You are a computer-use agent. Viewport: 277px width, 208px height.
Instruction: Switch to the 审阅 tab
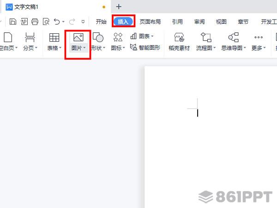coord(199,22)
